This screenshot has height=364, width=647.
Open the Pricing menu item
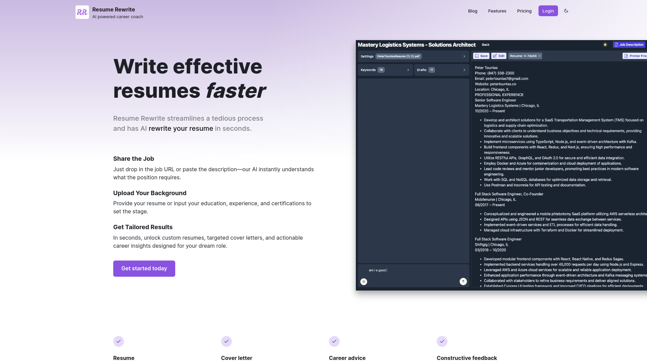(524, 11)
